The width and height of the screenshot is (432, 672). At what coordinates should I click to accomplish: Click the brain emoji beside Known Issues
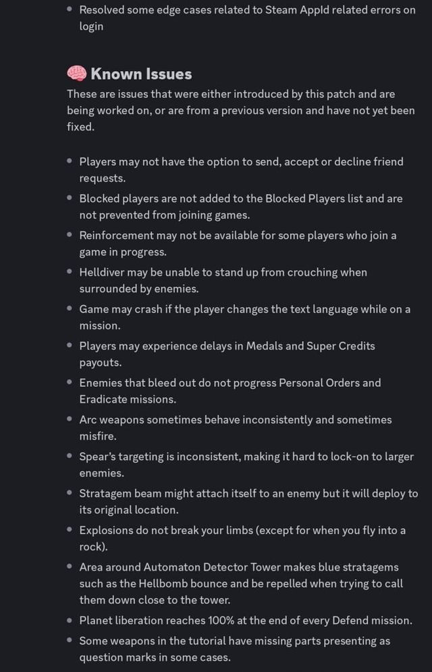[x=76, y=74]
